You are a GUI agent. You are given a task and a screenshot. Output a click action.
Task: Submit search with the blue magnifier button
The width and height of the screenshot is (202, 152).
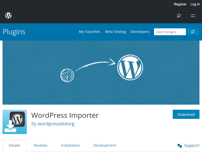tap(193, 32)
